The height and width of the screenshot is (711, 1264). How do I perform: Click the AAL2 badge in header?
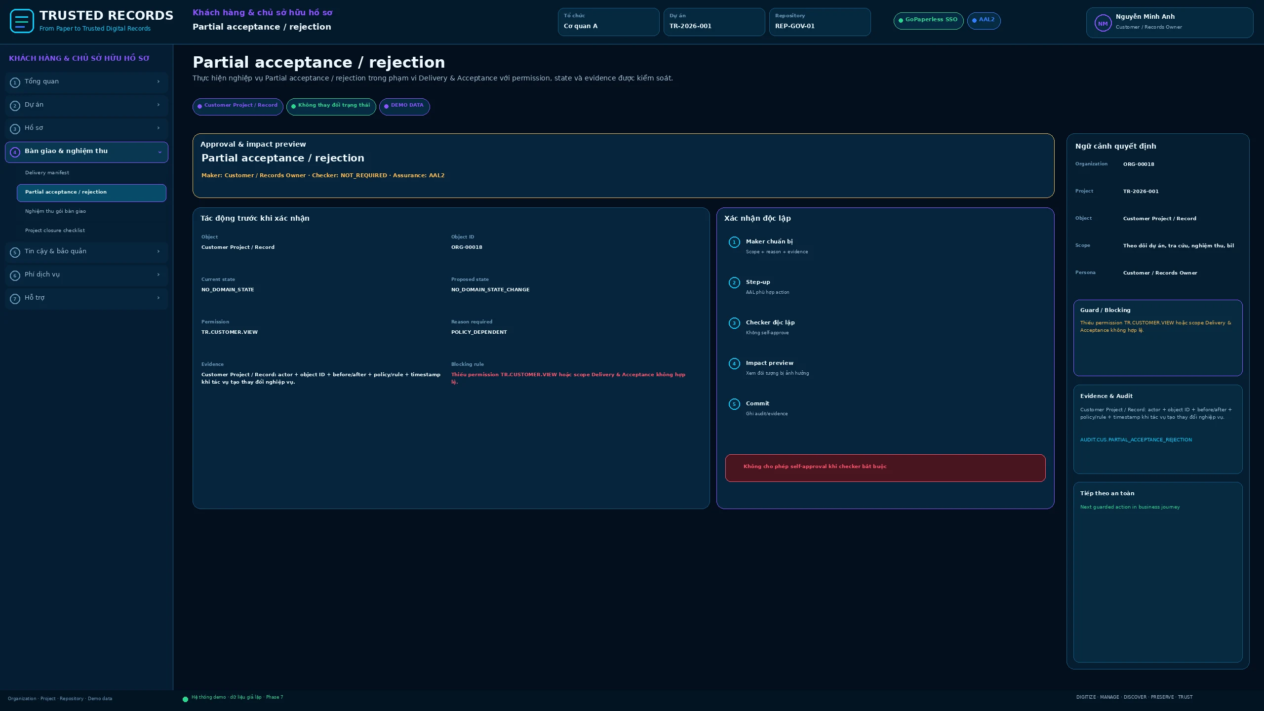tap(984, 21)
